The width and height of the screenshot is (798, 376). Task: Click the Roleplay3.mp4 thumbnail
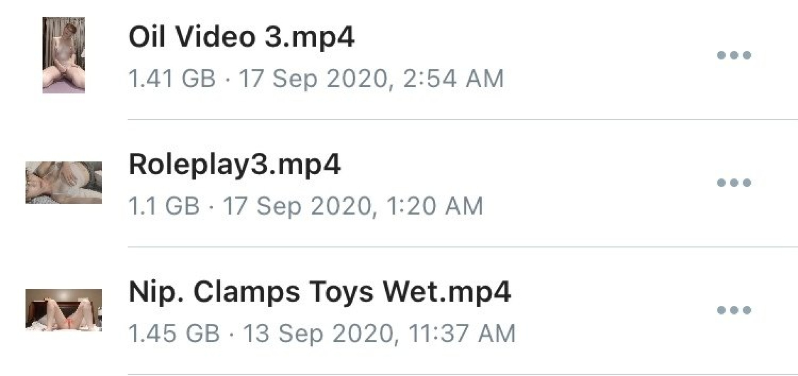[64, 183]
